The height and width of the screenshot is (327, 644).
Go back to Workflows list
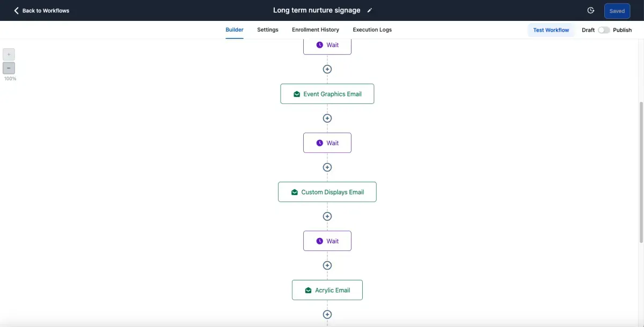pyautogui.click(x=42, y=11)
